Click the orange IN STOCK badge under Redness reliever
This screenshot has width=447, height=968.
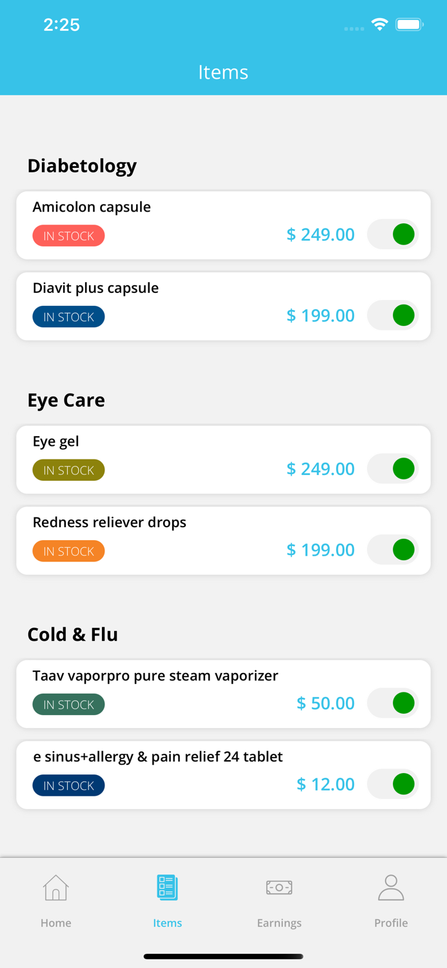click(x=68, y=550)
